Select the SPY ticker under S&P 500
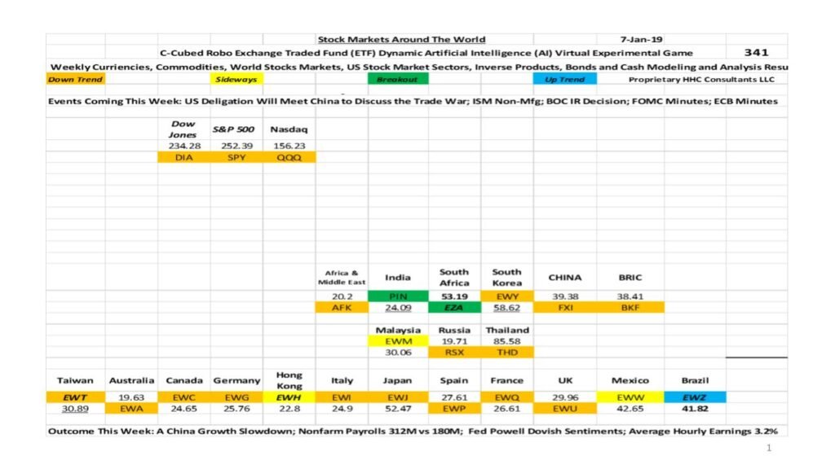Viewport: 835px width, 469px height. coord(236,157)
